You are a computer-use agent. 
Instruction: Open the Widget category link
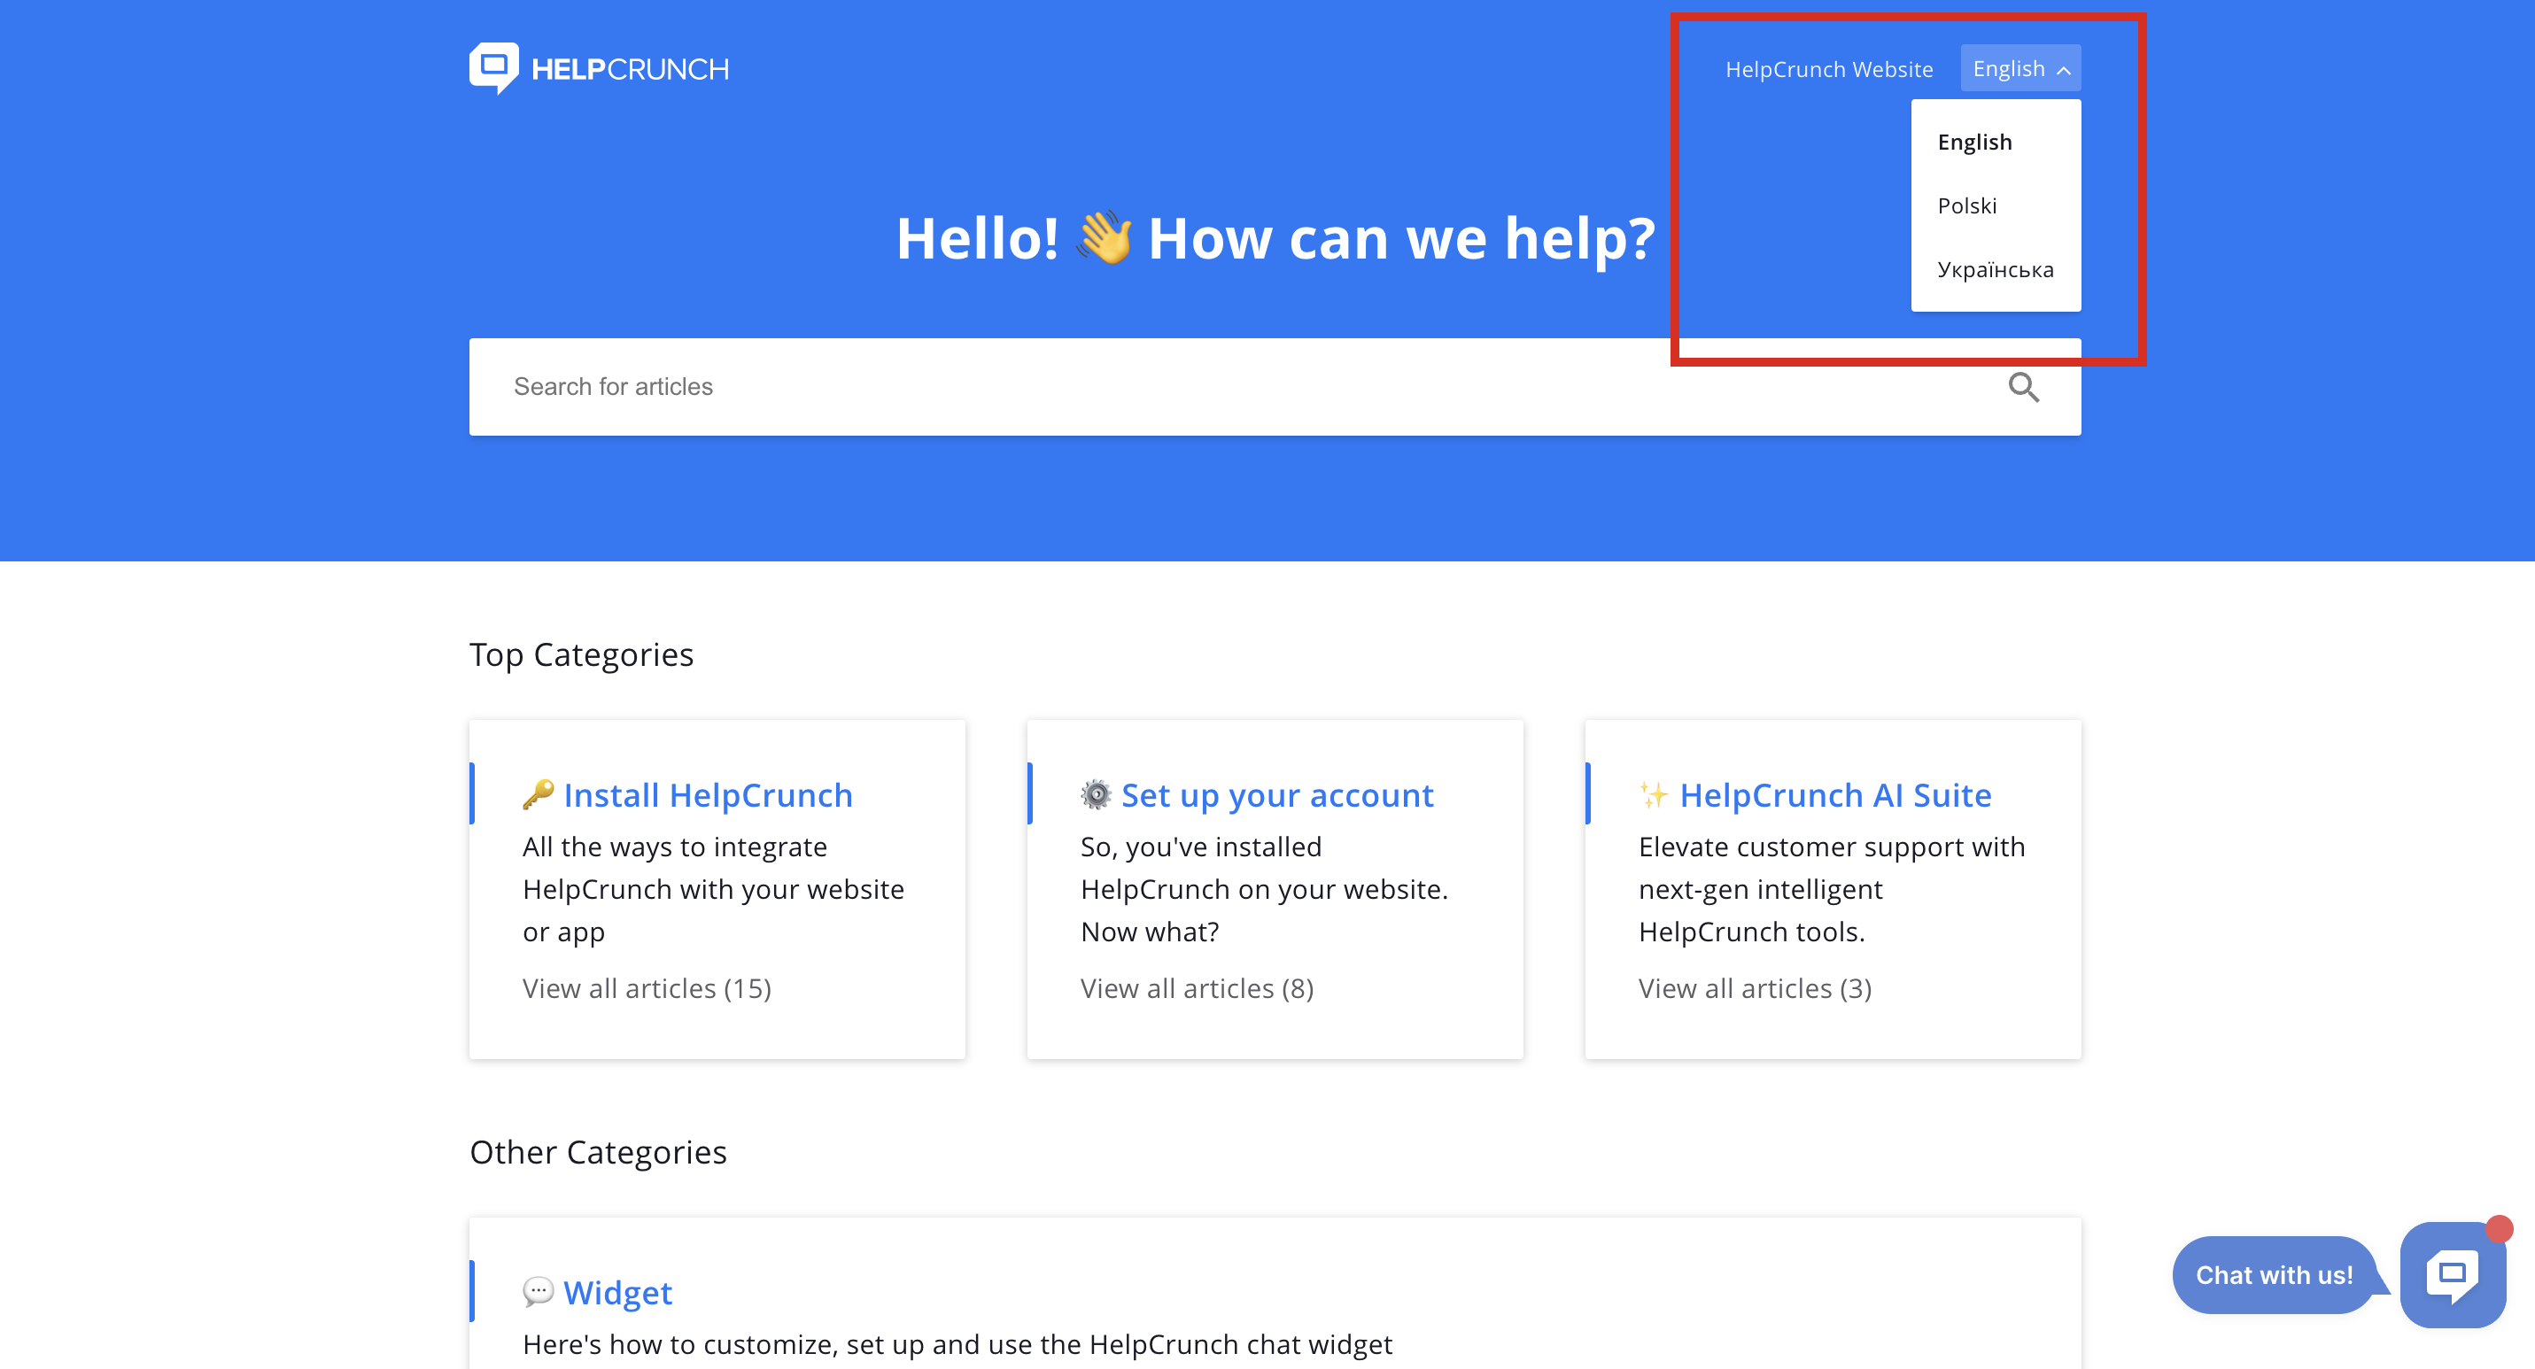pyautogui.click(x=617, y=1292)
